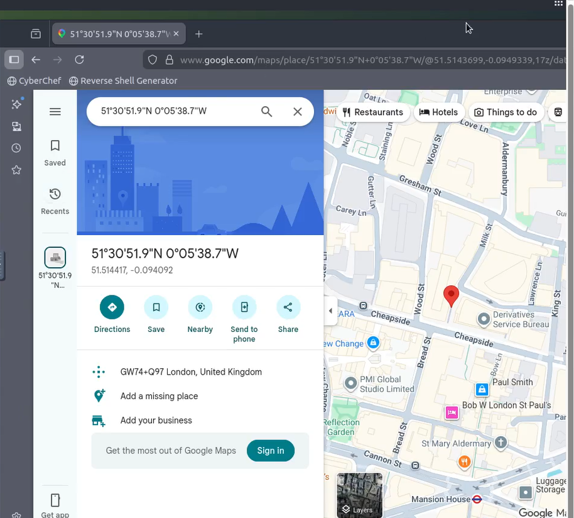Open the Google Maps hamburger menu
The width and height of the screenshot is (574, 518).
(x=55, y=111)
